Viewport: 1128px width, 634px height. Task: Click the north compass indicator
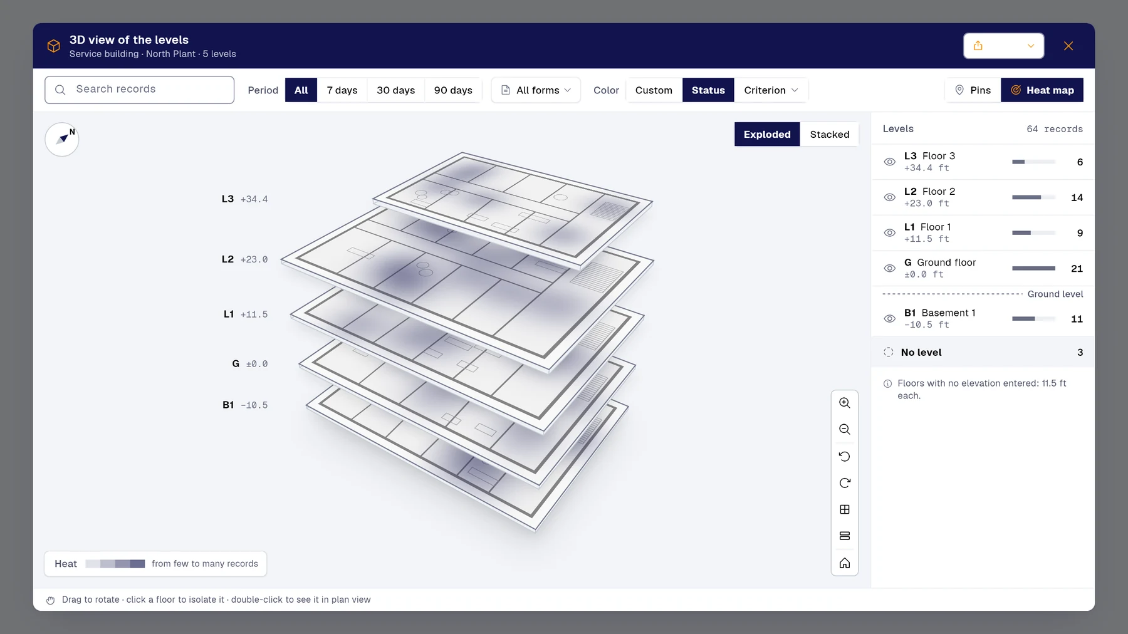click(62, 139)
